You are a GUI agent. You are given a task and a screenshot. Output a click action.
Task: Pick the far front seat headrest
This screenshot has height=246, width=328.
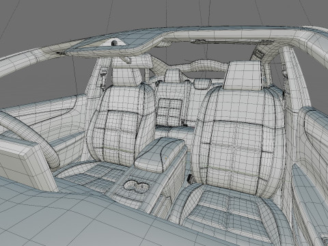click(x=126, y=77)
